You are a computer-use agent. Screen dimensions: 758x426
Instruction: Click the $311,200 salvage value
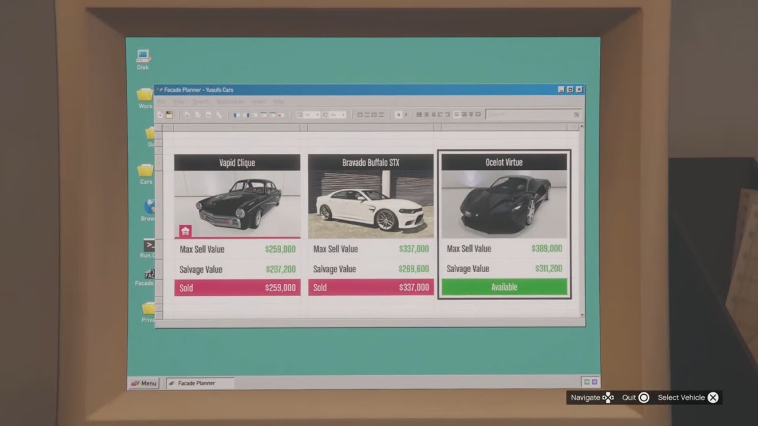pyautogui.click(x=548, y=269)
